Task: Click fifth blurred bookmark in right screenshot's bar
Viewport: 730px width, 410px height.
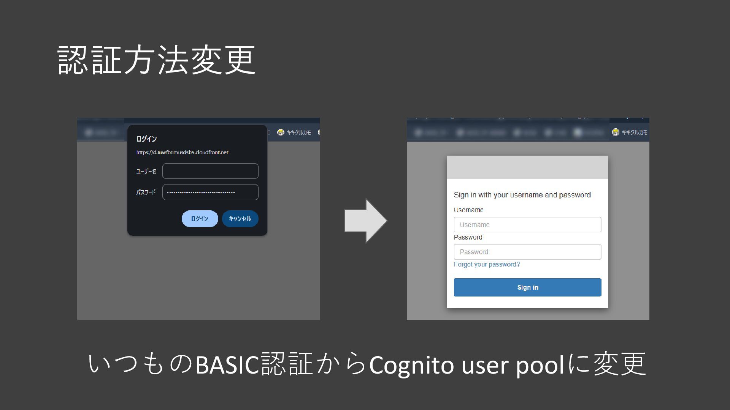Action: click(x=589, y=132)
